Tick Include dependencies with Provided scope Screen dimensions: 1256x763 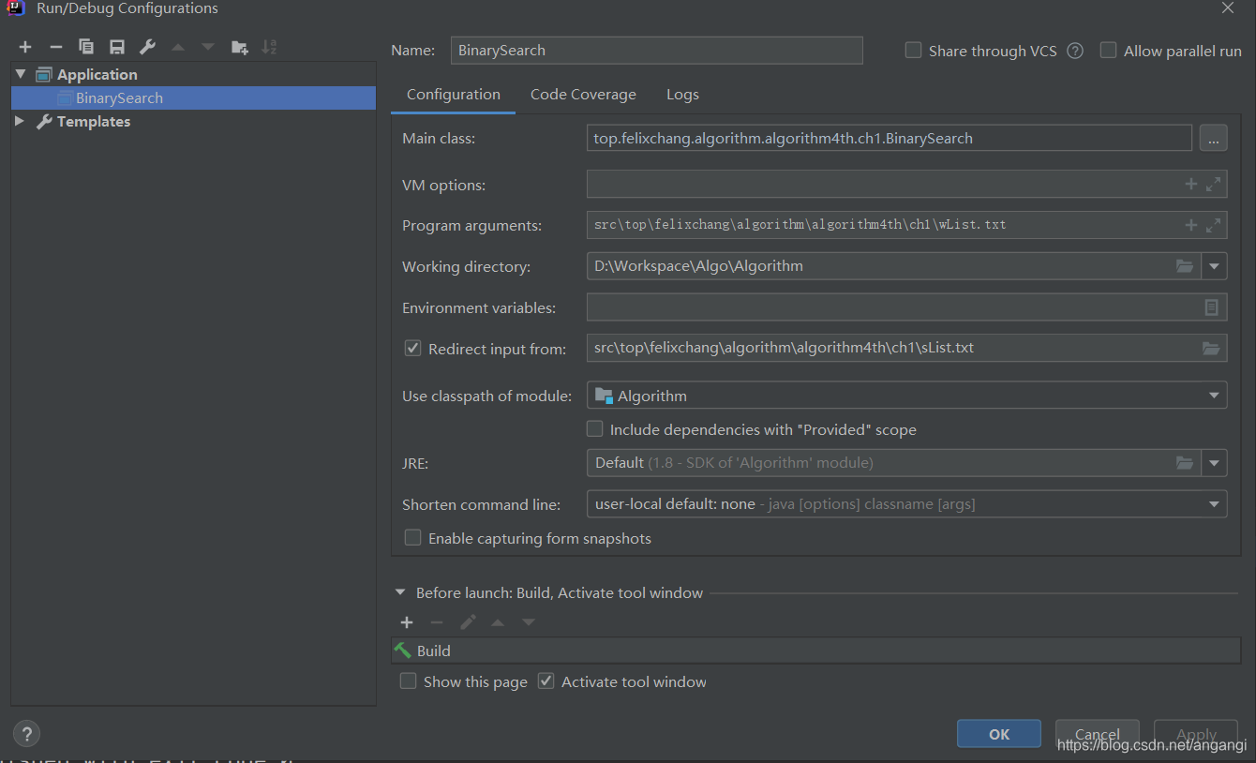(x=594, y=429)
